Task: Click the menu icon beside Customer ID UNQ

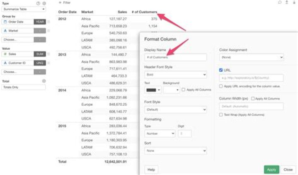Action: pos(48,63)
